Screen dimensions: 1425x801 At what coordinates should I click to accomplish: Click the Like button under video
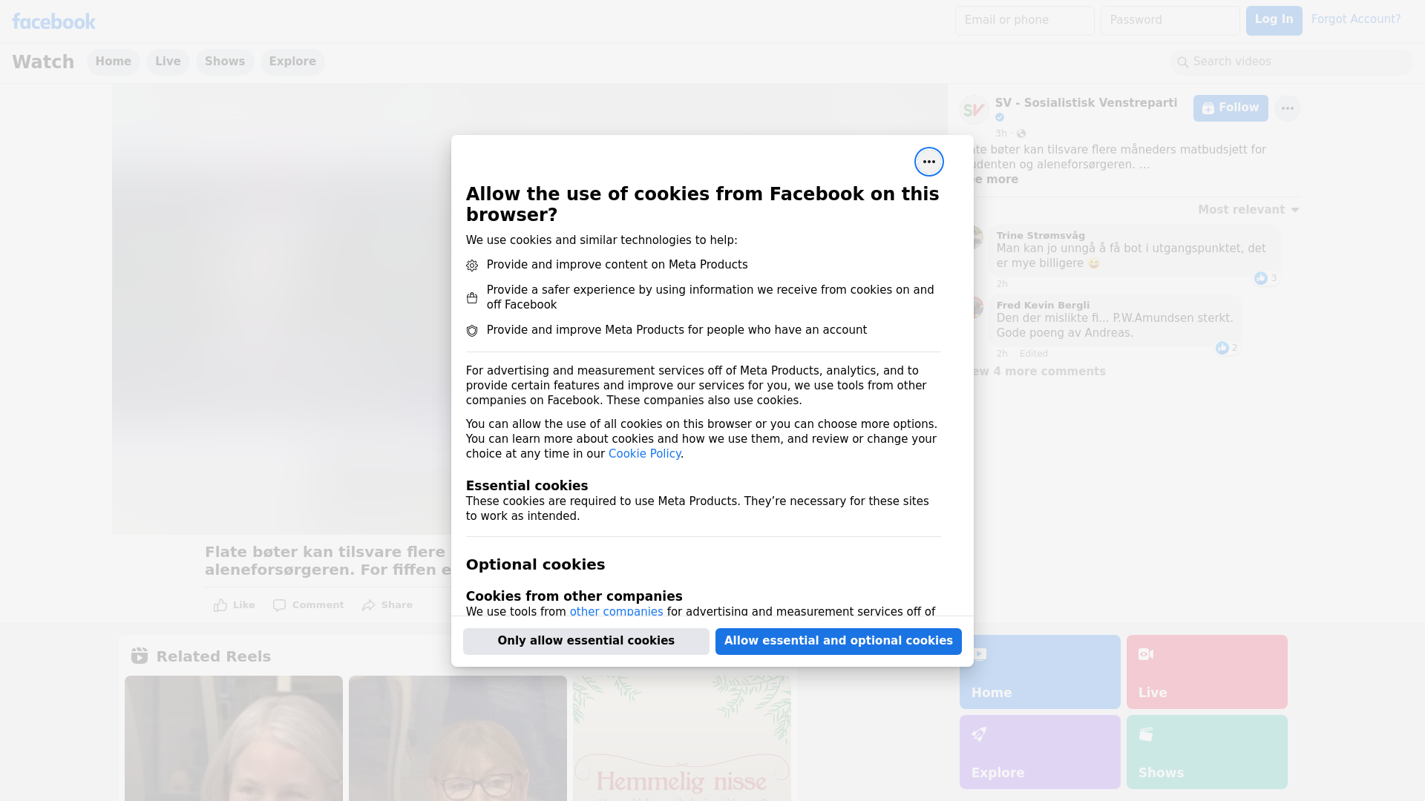234,605
